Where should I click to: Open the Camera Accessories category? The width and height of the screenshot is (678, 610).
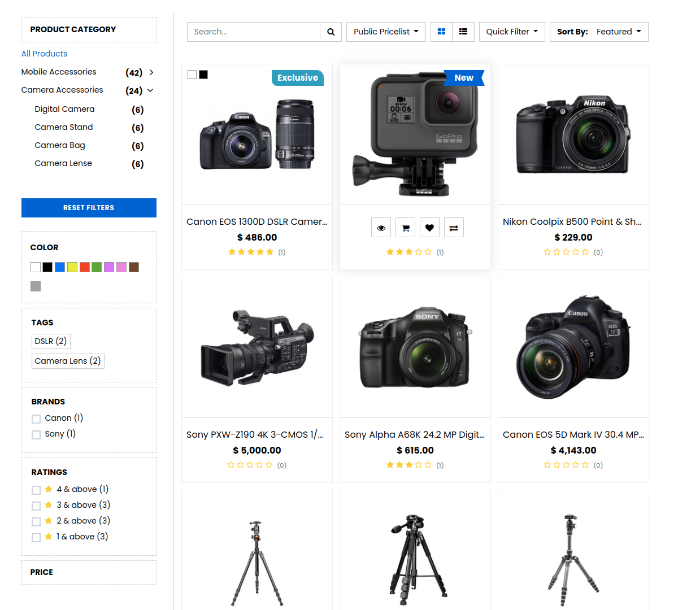point(62,90)
